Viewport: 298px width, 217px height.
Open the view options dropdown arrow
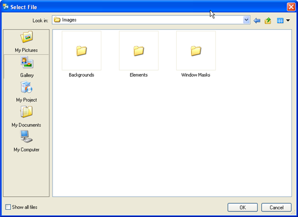[x=288, y=20]
